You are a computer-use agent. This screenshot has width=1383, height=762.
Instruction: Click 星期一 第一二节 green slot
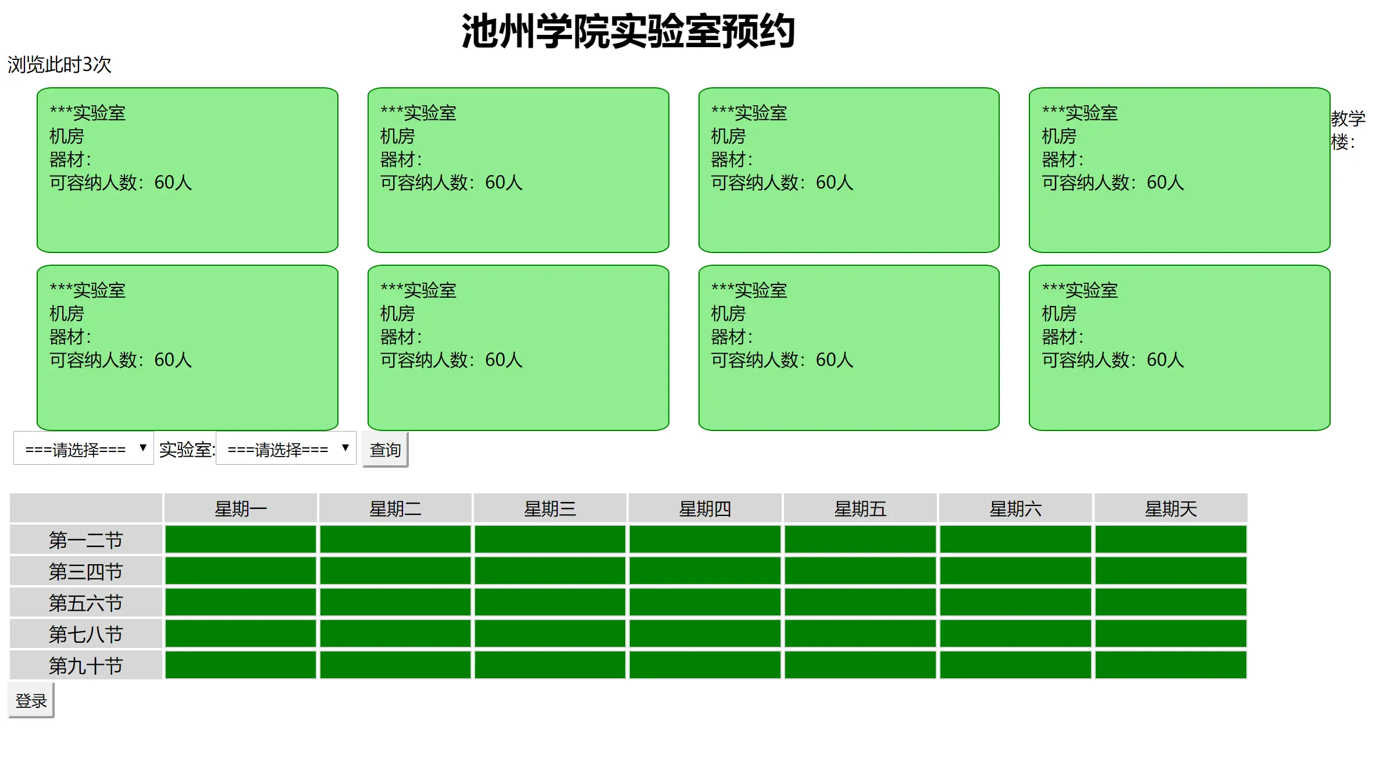pos(240,539)
